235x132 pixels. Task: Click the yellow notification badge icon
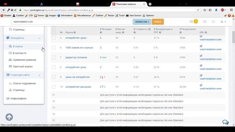[196, 21]
